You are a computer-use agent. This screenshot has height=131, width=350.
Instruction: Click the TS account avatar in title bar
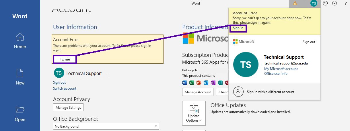[314, 3]
